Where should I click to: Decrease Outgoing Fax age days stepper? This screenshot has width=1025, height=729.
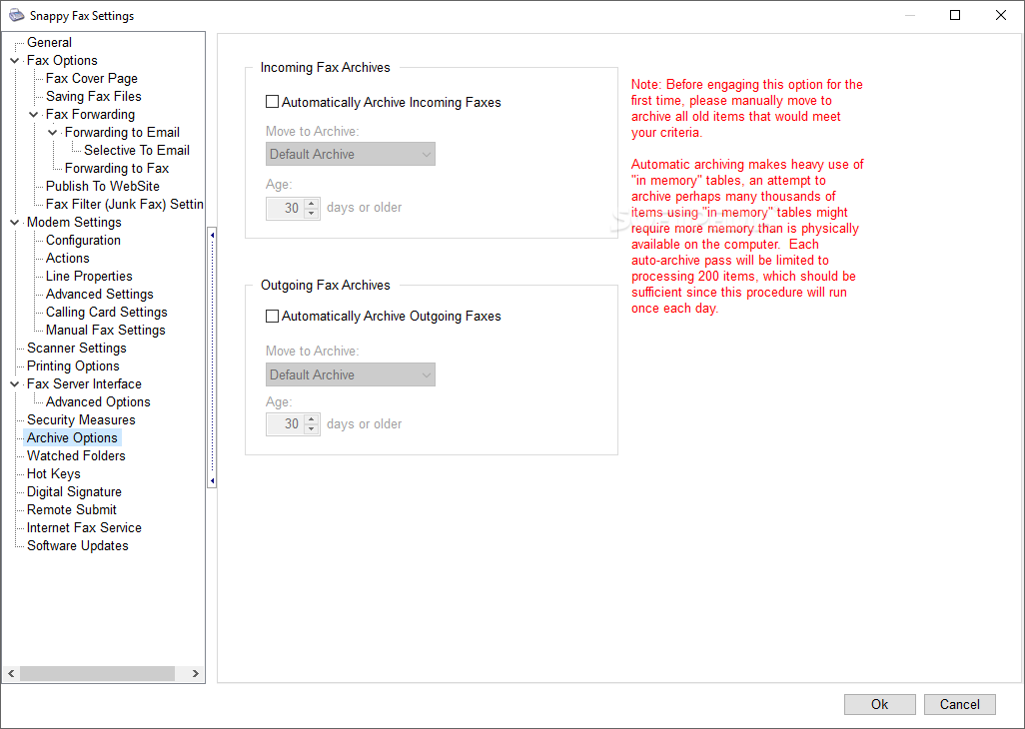(312, 429)
